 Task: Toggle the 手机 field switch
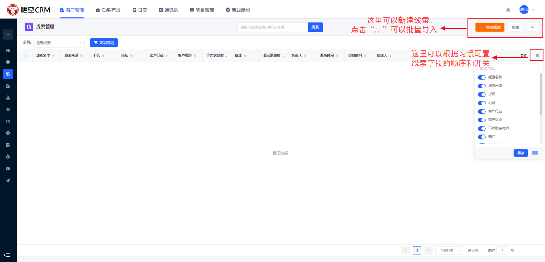(481, 95)
